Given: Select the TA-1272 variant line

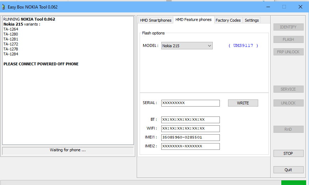Looking at the screenshot, I should tap(11, 44).
